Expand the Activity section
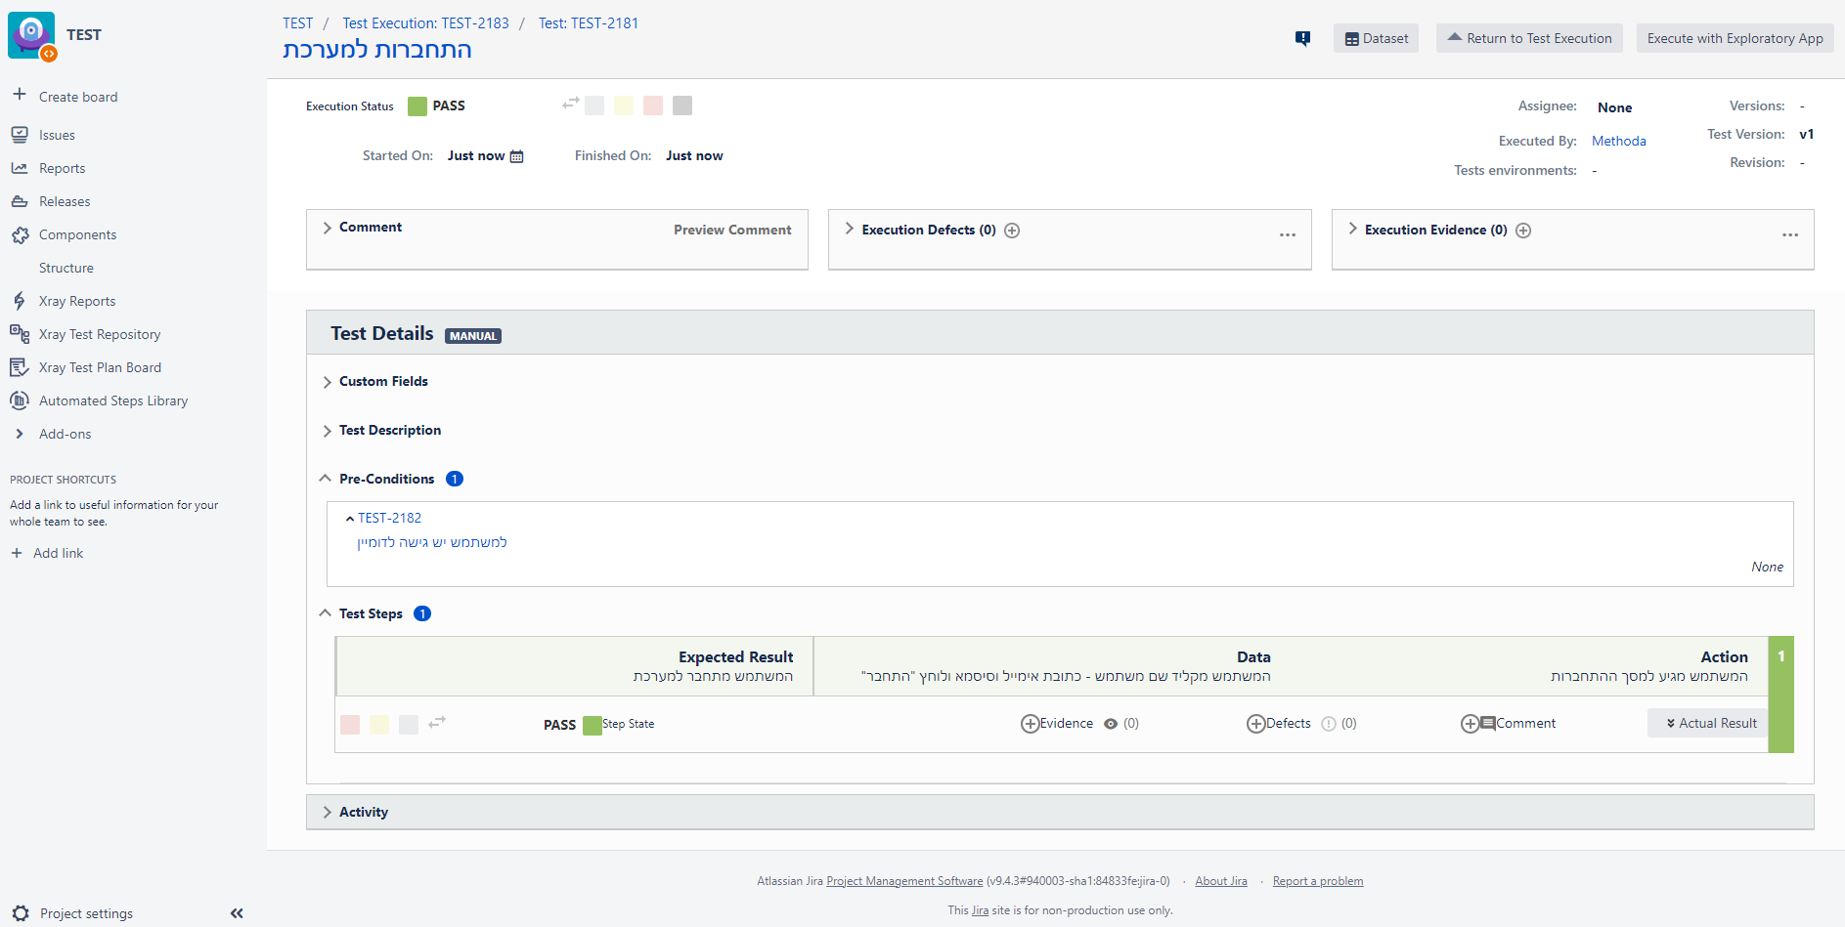Viewport: 1845px width, 927px height. [x=328, y=813]
